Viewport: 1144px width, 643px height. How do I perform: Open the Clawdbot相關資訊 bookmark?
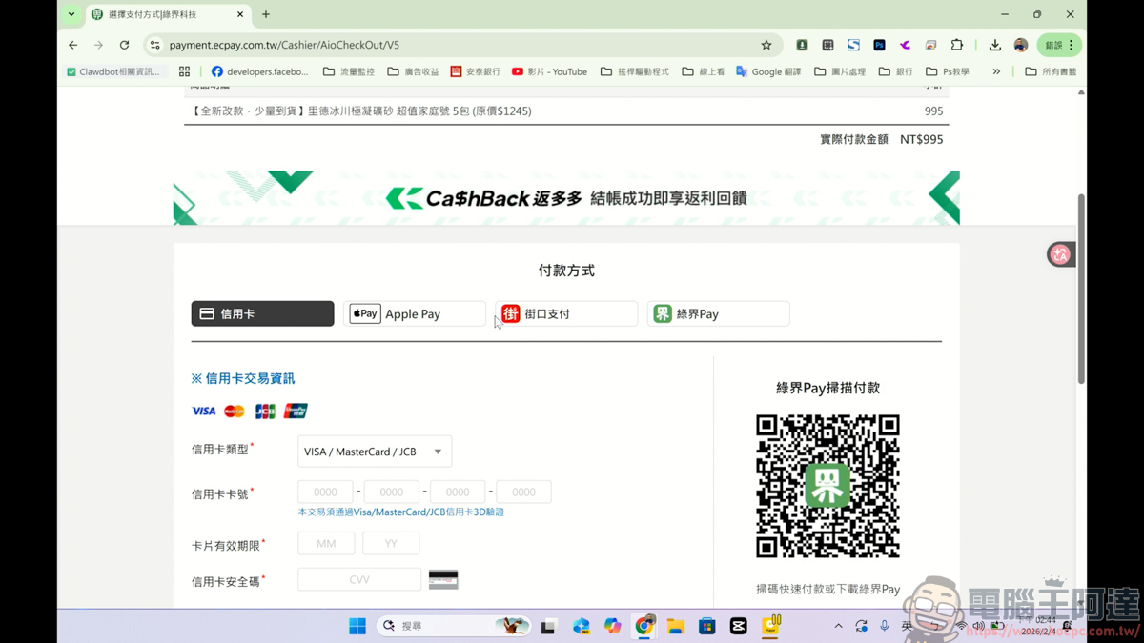tap(113, 71)
